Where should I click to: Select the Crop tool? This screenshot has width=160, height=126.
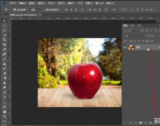pos(4,40)
